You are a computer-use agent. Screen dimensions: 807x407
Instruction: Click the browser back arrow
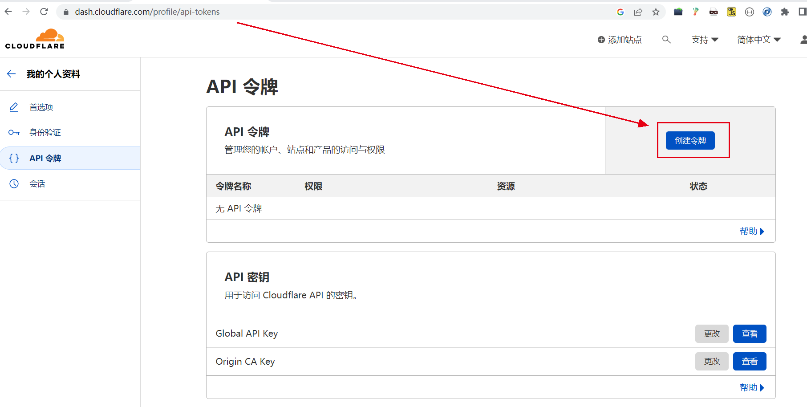tap(8, 12)
